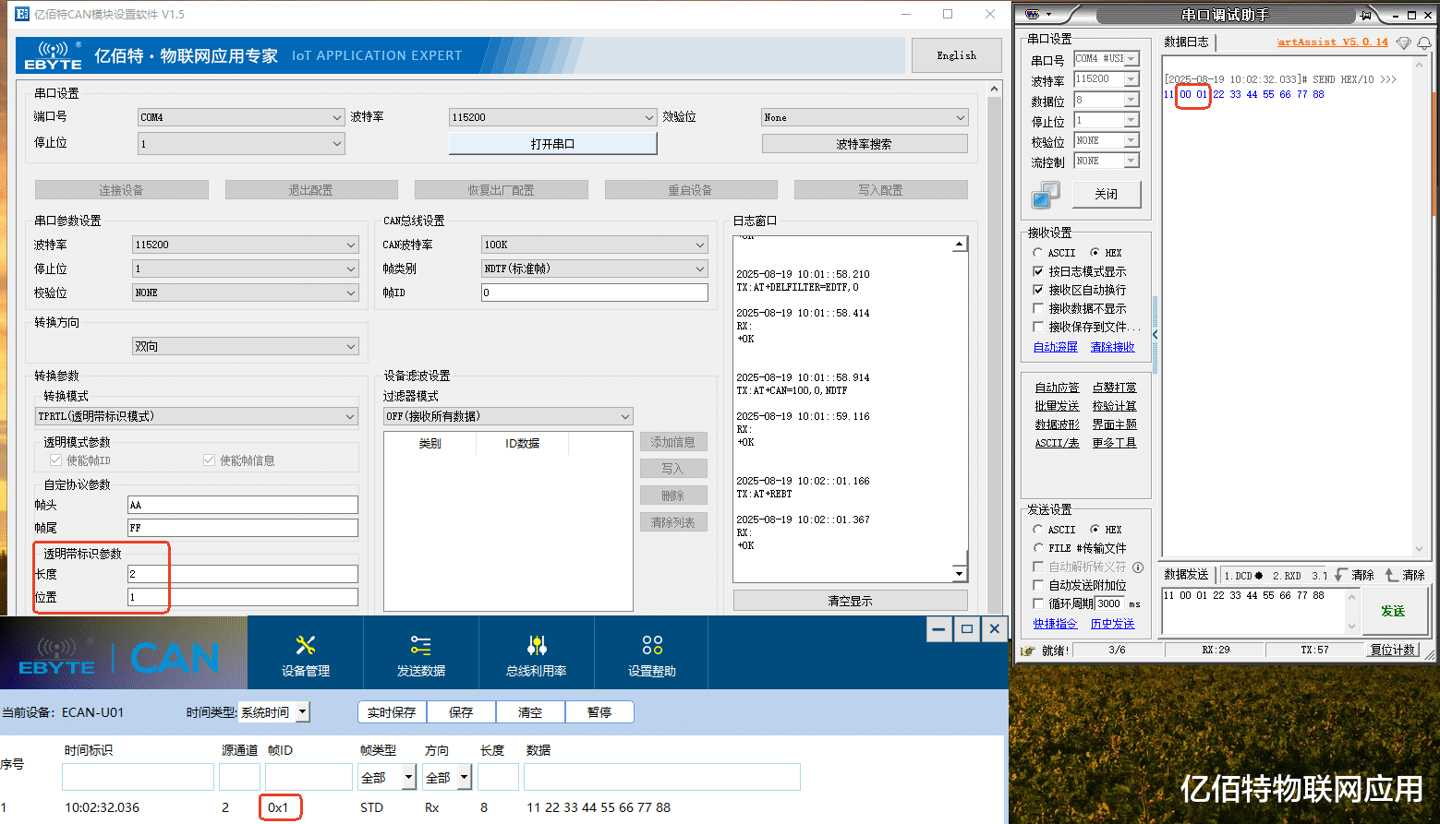The height and width of the screenshot is (824, 1440).
Task: Close the 亿佰特CAN模块设置软件 window
Action: coord(990,14)
